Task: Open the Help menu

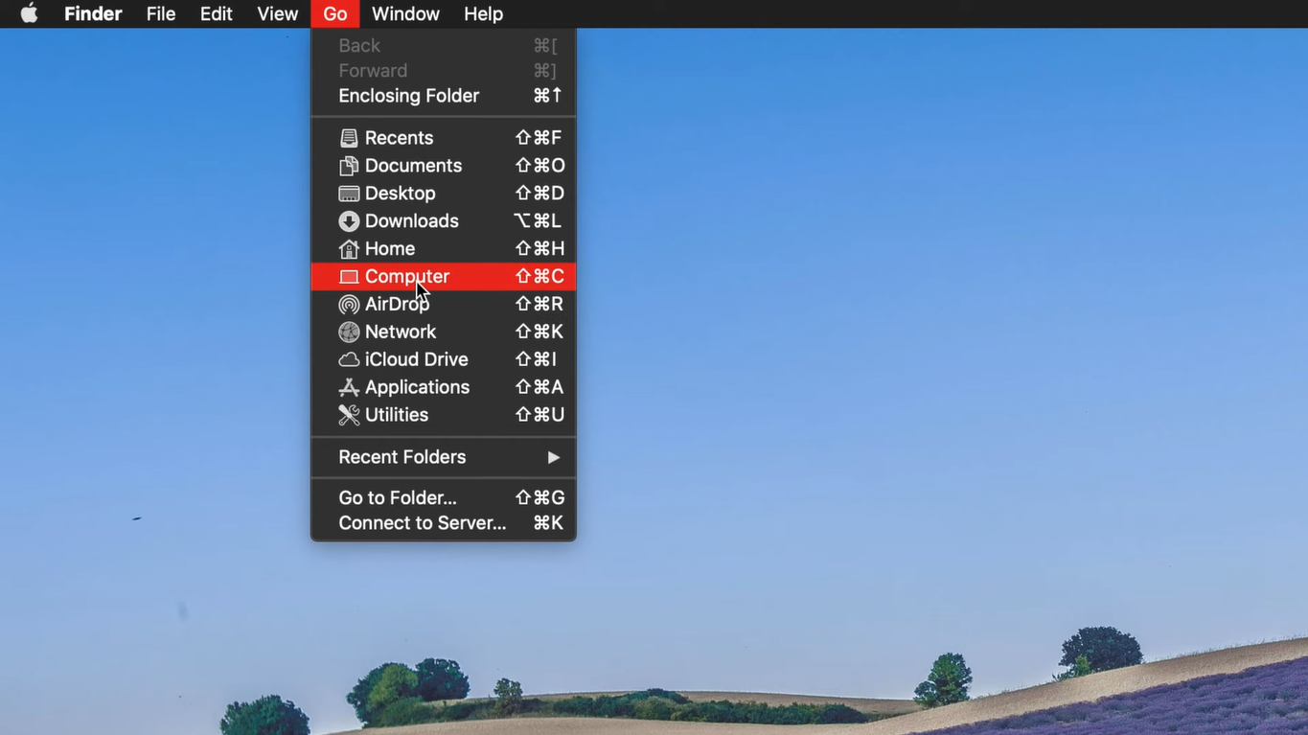Action: [483, 13]
